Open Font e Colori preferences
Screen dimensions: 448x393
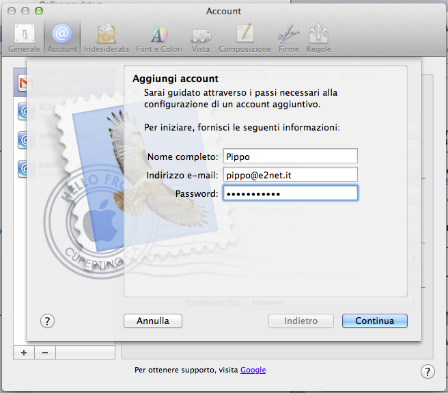(x=160, y=38)
